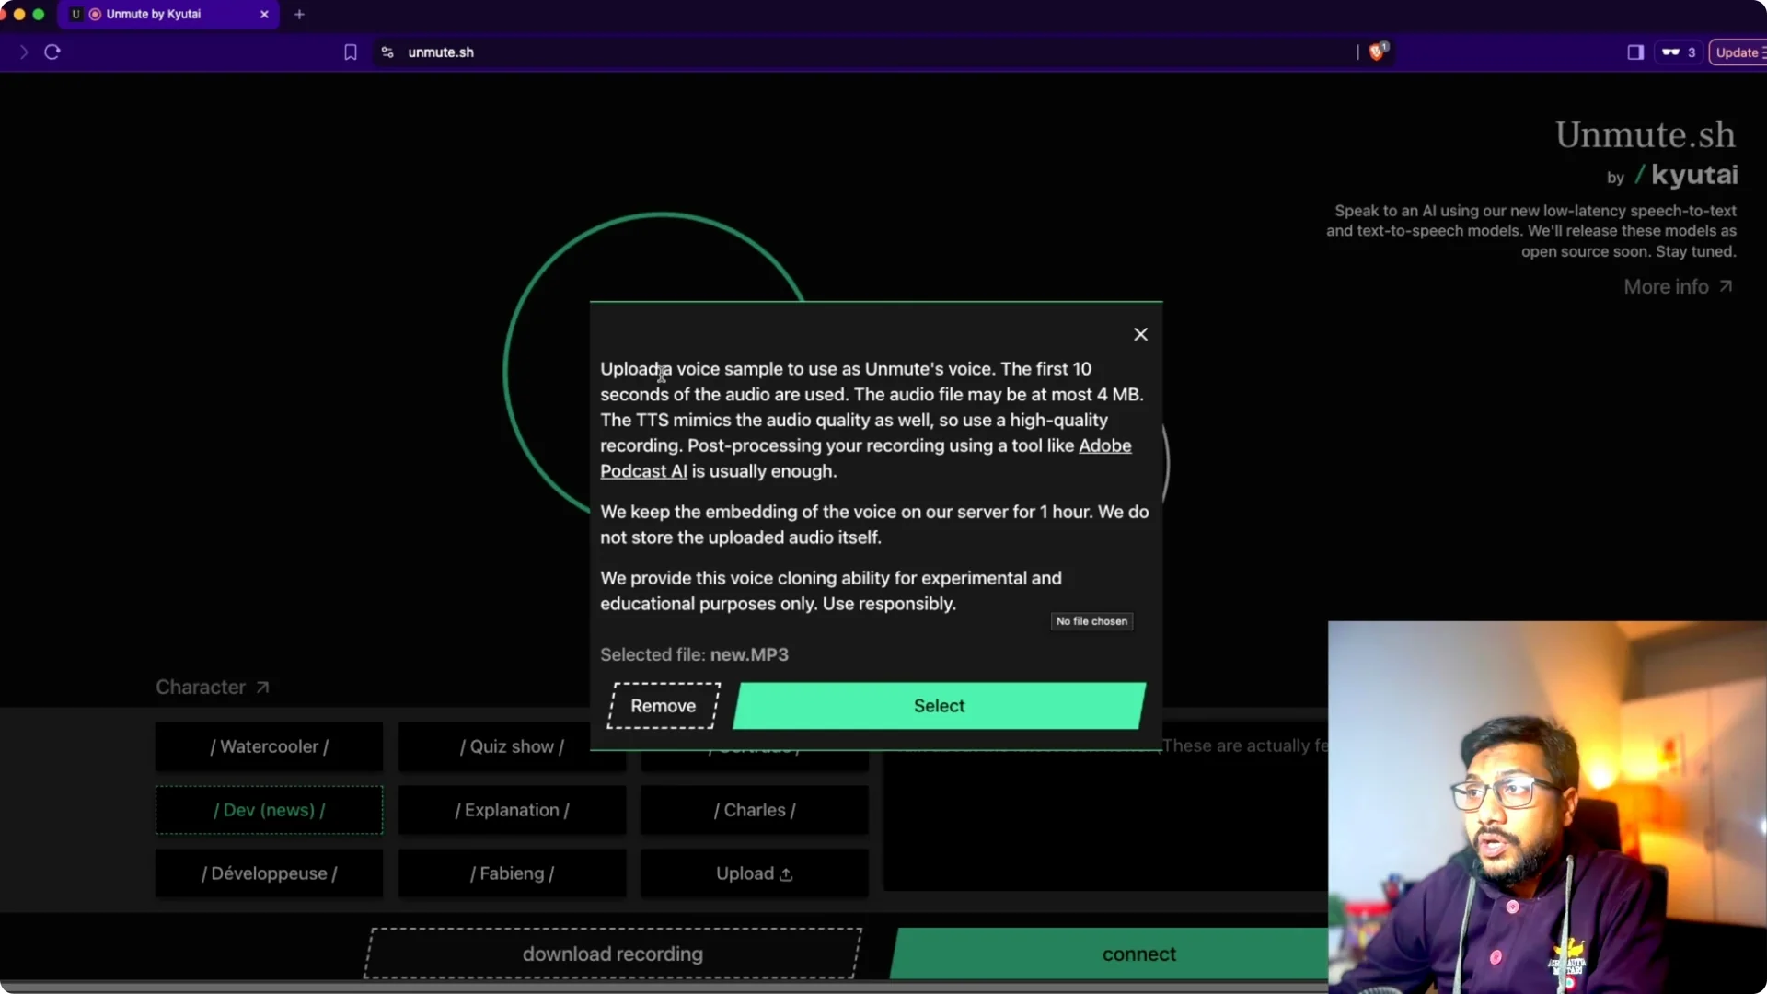Open the Brave Shields panel
Screen dimensions: 1767x994
pyautogui.click(x=1376, y=52)
